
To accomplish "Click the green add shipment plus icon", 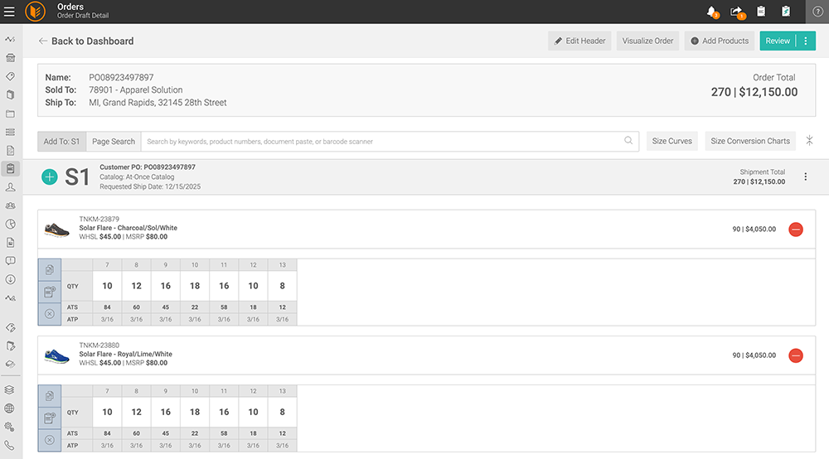I will tap(50, 176).
